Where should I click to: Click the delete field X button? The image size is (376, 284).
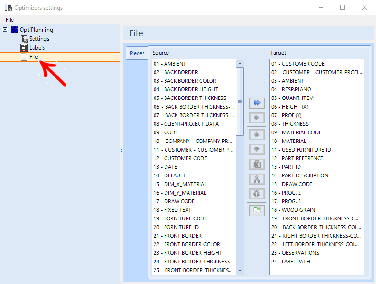pyautogui.click(x=257, y=164)
